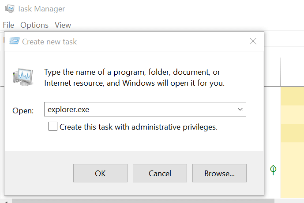
Task: Open the View menu
Action: [x=63, y=25]
